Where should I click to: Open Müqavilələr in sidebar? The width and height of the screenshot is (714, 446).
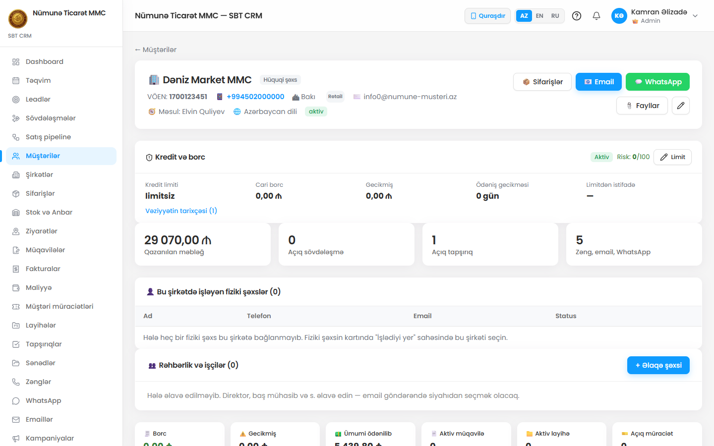(61, 250)
